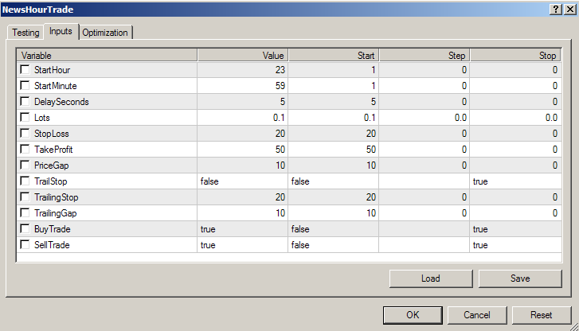Switch to the Testing tab
Image resolution: width=579 pixels, height=331 pixels.
coord(25,33)
